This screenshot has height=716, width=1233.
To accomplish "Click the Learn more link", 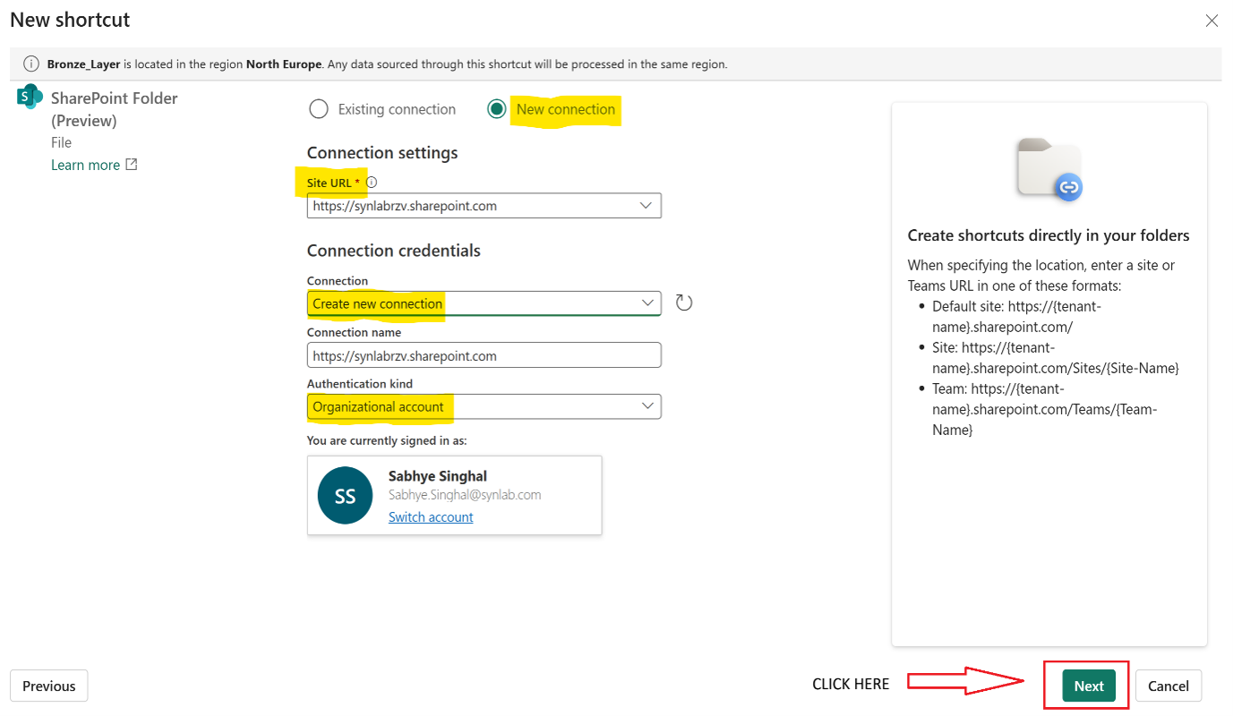I will [x=85, y=165].
